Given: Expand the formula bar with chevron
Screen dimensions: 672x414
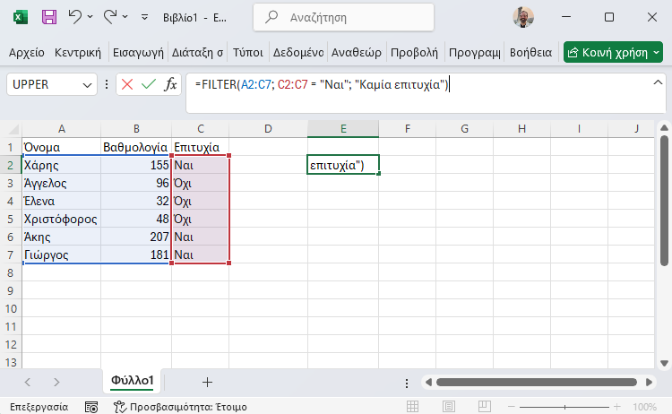Looking at the screenshot, I should [x=658, y=82].
